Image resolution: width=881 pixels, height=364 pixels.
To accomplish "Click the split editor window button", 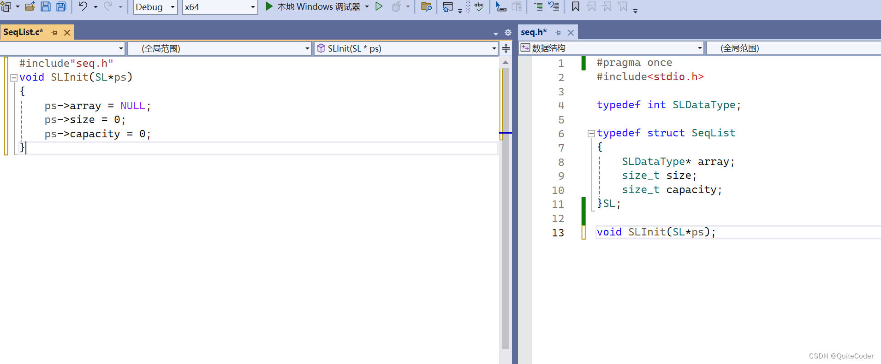I will pyautogui.click(x=506, y=48).
